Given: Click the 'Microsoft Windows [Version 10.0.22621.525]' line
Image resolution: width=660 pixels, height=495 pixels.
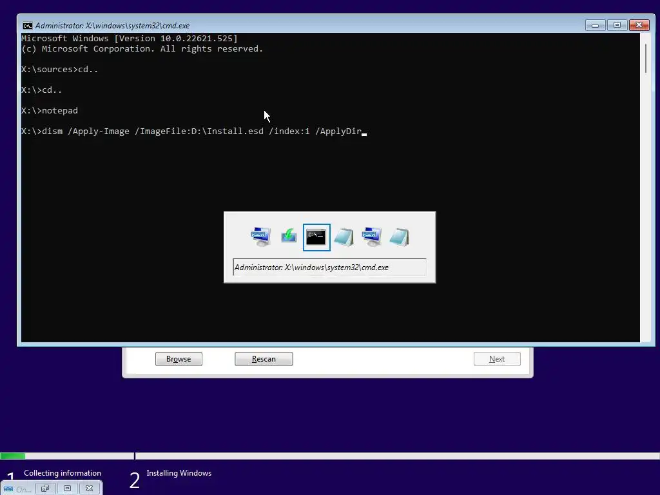Looking at the screenshot, I should (130, 38).
